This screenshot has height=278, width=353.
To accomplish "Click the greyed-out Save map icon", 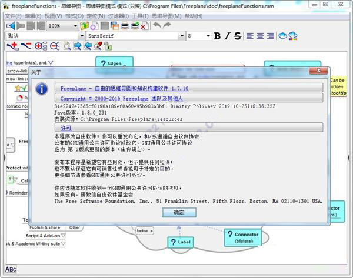I will pyautogui.click(x=105, y=26).
